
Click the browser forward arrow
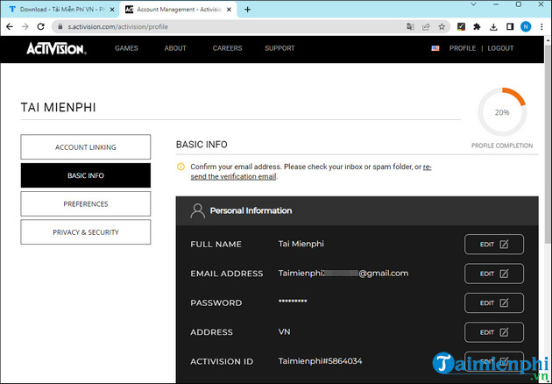[25, 27]
